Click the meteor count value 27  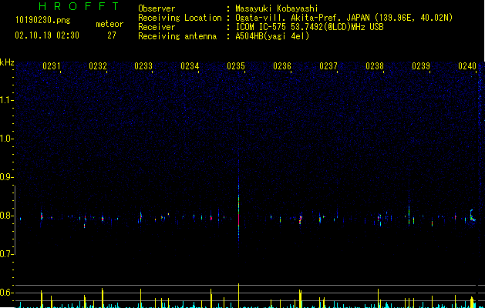[112, 35]
